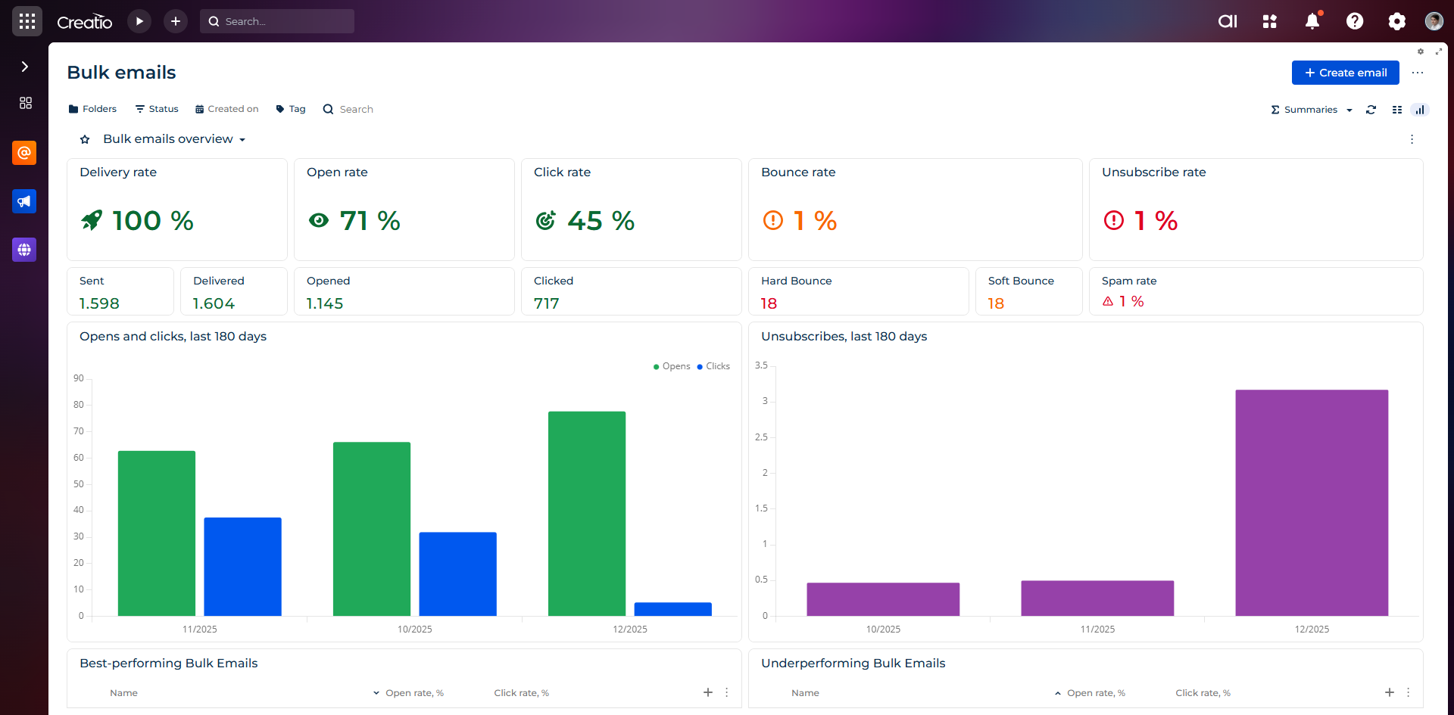Expand the left navigation panel
The width and height of the screenshot is (1454, 715).
pyautogui.click(x=24, y=67)
